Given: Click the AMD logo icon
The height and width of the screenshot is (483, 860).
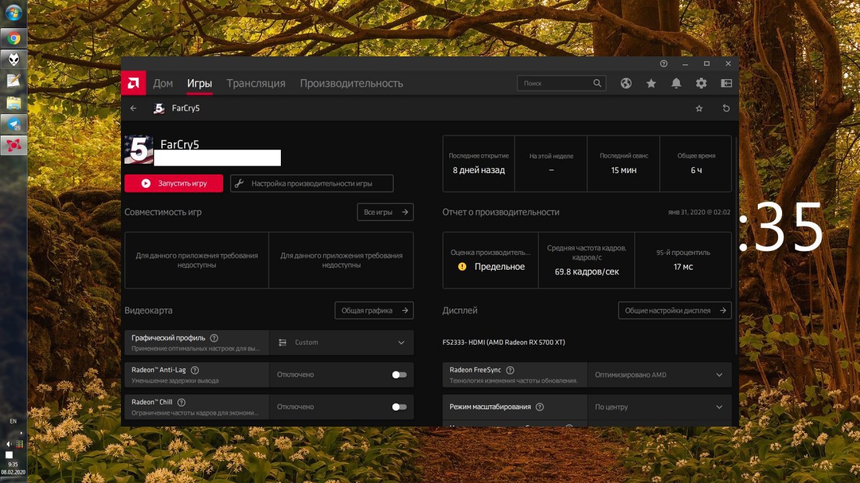Looking at the screenshot, I should pyautogui.click(x=133, y=83).
